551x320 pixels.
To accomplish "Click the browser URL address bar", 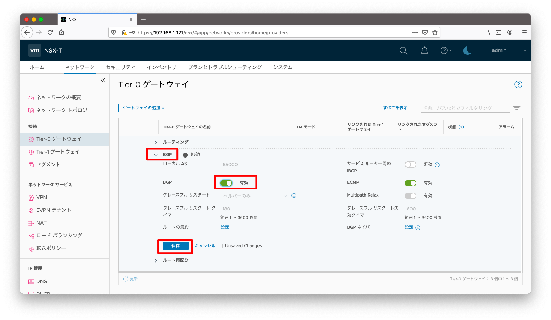I will point(273,32).
